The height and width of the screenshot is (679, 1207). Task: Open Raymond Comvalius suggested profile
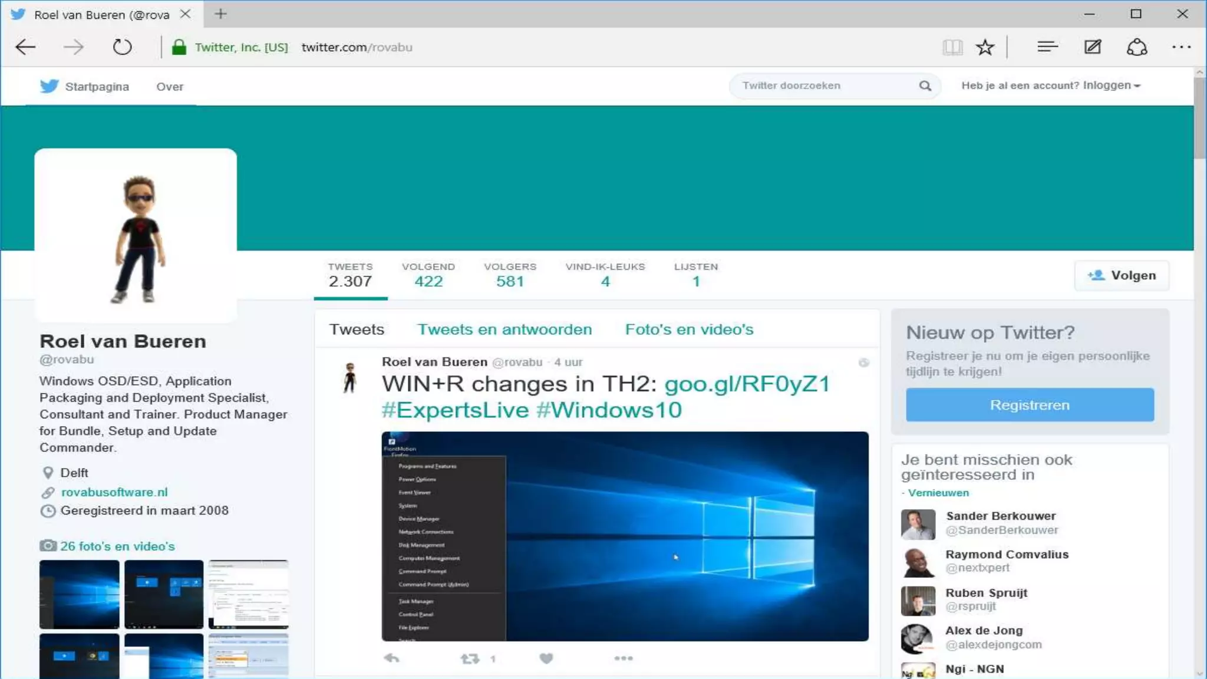pyautogui.click(x=1007, y=554)
